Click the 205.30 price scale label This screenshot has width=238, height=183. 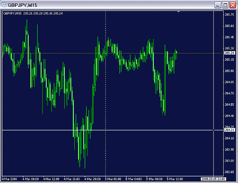pos(229,48)
